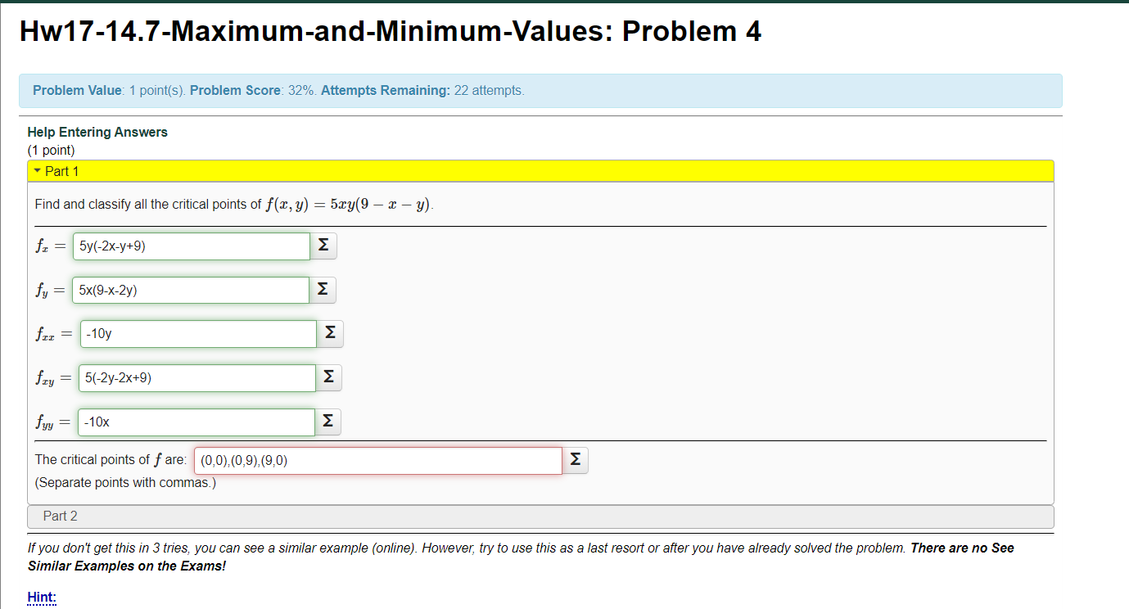1129x609 pixels.
Task: Open the equation editor for the fyy answer
Action: [327, 421]
